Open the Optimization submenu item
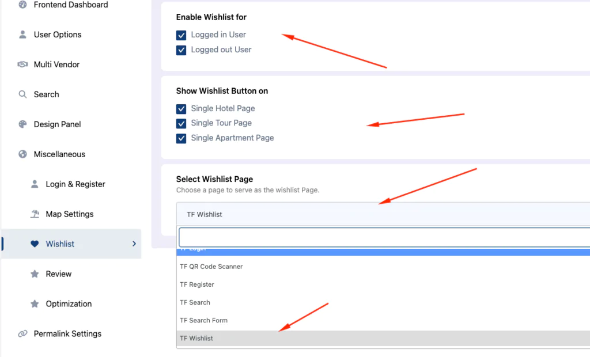Image resolution: width=590 pixels, height=357 pixels. coord(69,303)
